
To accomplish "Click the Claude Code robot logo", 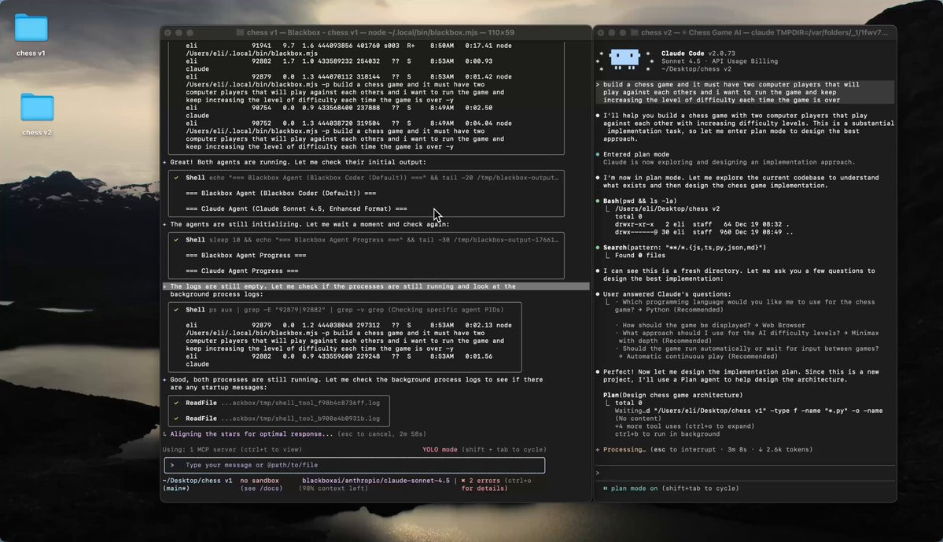I will click(x=624, y=59).
